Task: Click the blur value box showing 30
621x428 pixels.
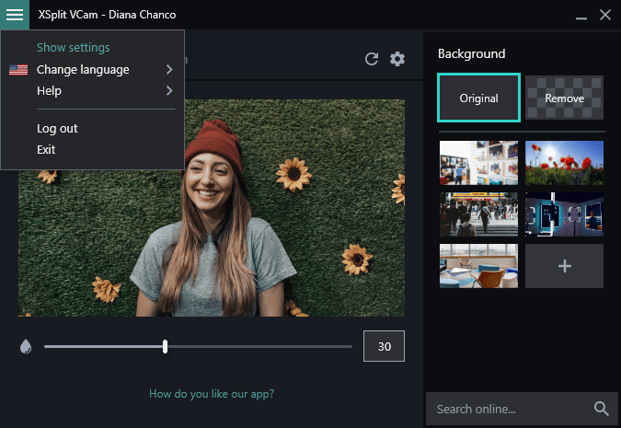Action: click(x=384, y=347)
